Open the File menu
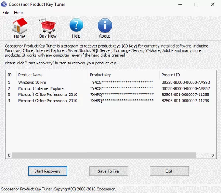This screenshot has width=221, height=193. tap(6, 13)
